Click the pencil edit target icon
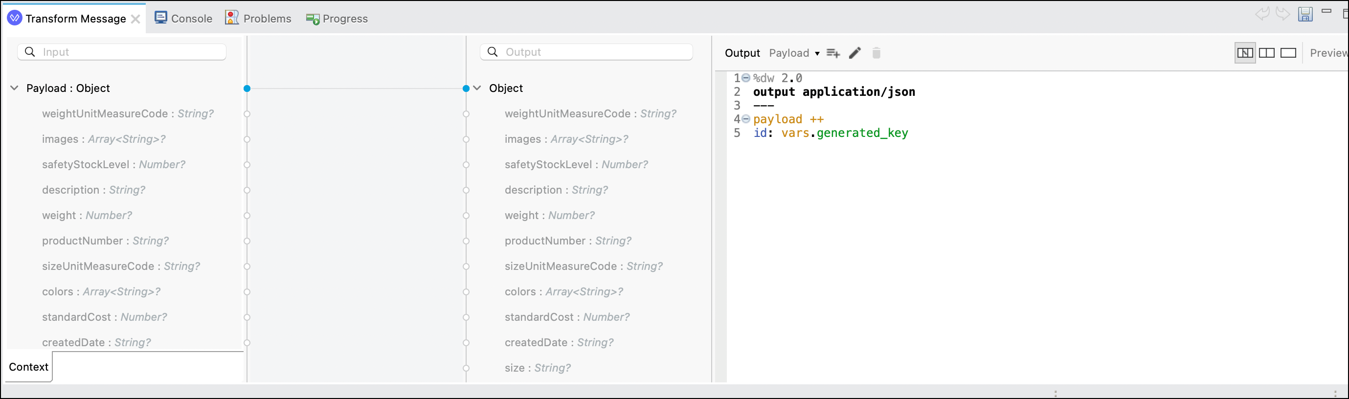This screenshot has width=1349, height=399. [854, 53]
